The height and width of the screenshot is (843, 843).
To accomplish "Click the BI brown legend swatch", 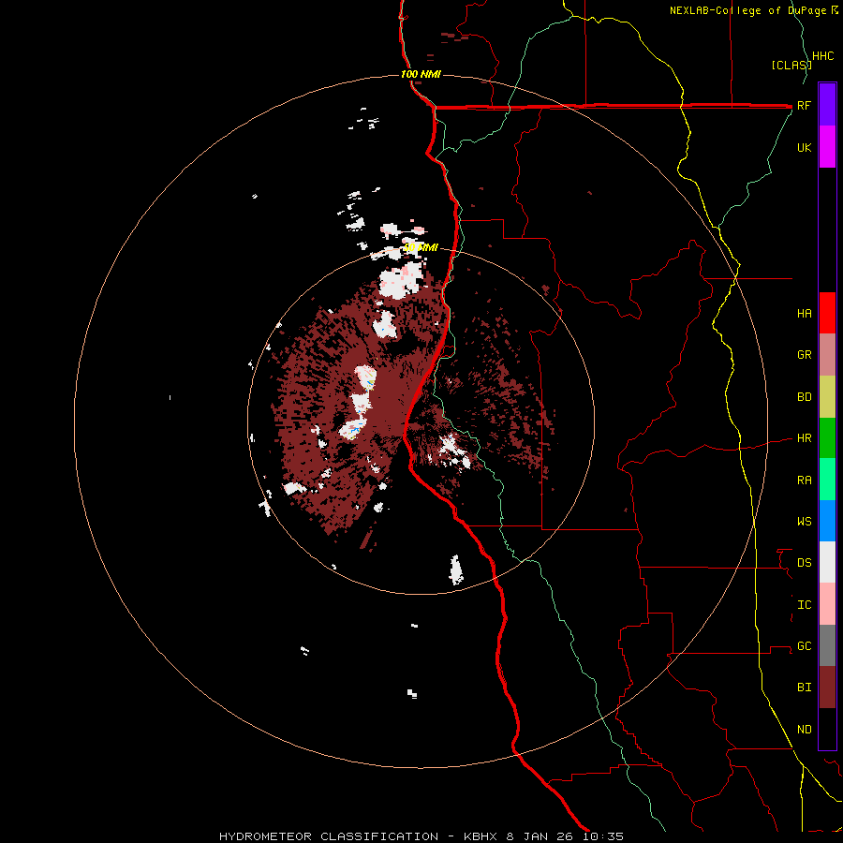I will point(827,688).
